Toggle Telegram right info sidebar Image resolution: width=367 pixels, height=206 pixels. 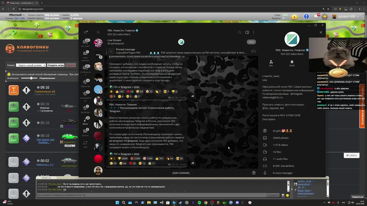[247, 32]
